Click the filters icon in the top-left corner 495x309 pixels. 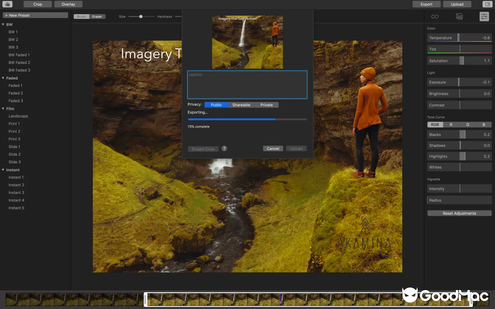pos(7,4)
